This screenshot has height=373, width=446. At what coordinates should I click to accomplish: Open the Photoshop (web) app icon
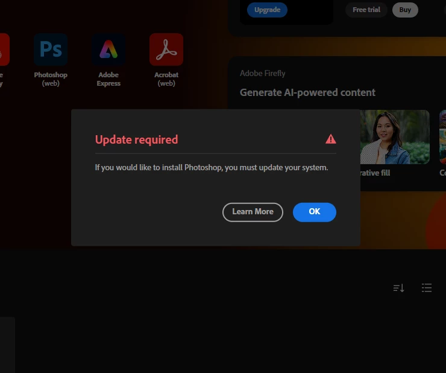coord(51,49)
